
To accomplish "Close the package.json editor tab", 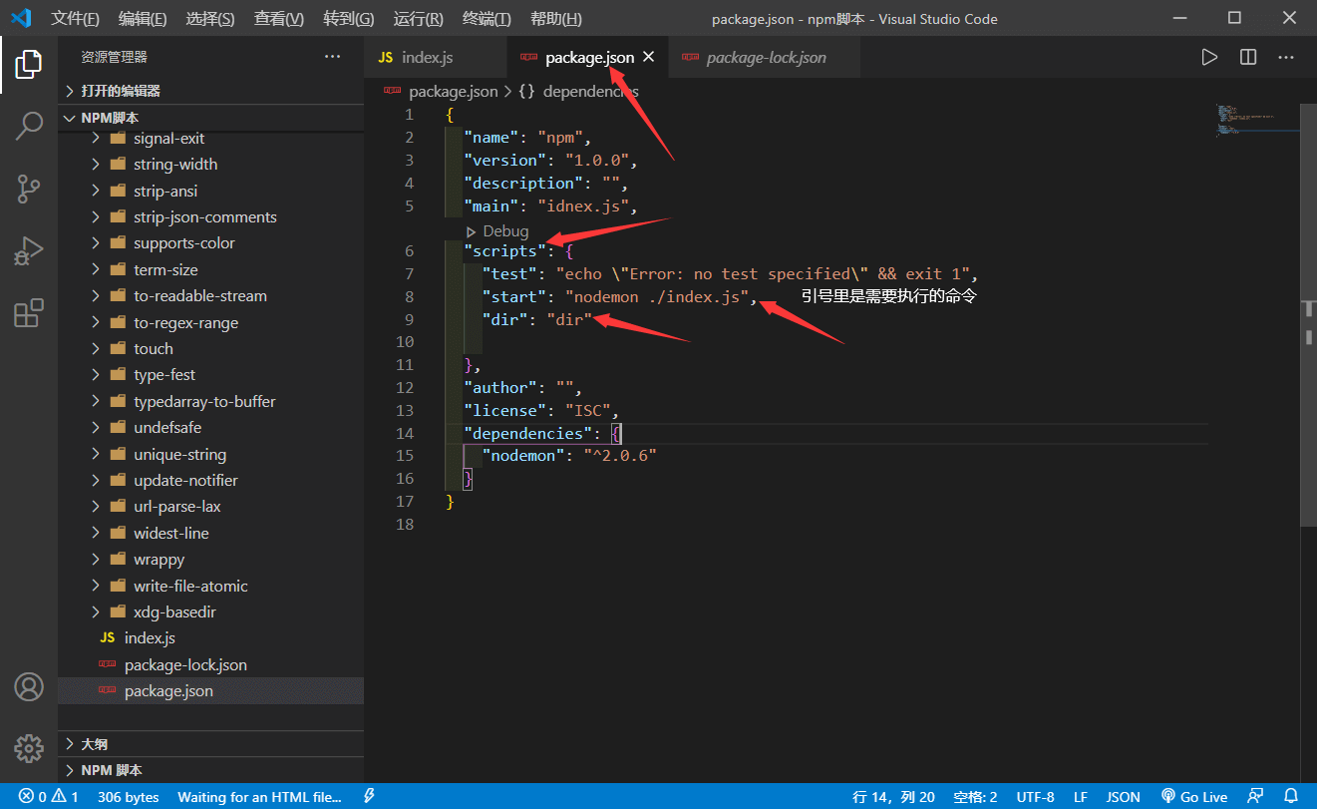I will click(648, 57).
